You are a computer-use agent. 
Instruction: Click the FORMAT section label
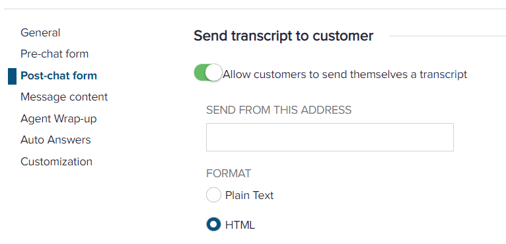[229, 173]
